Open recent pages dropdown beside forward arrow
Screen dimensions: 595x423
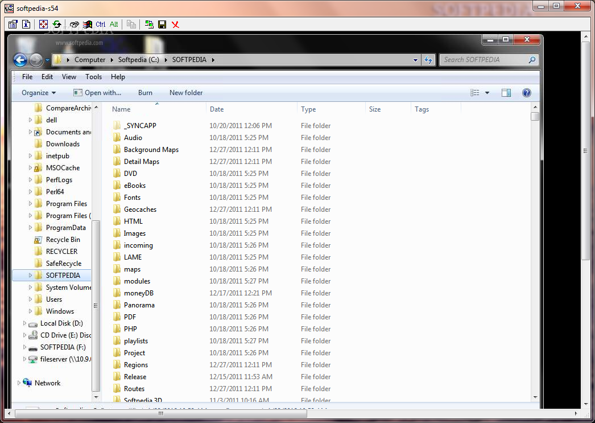tap(47, 60)
